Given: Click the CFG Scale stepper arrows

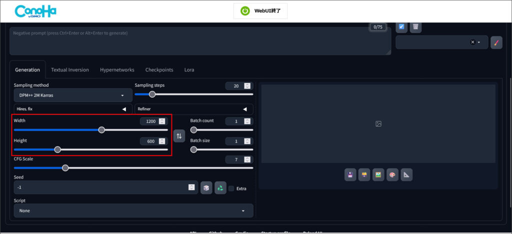Looking at the screenshot, I should coord(247,160).
